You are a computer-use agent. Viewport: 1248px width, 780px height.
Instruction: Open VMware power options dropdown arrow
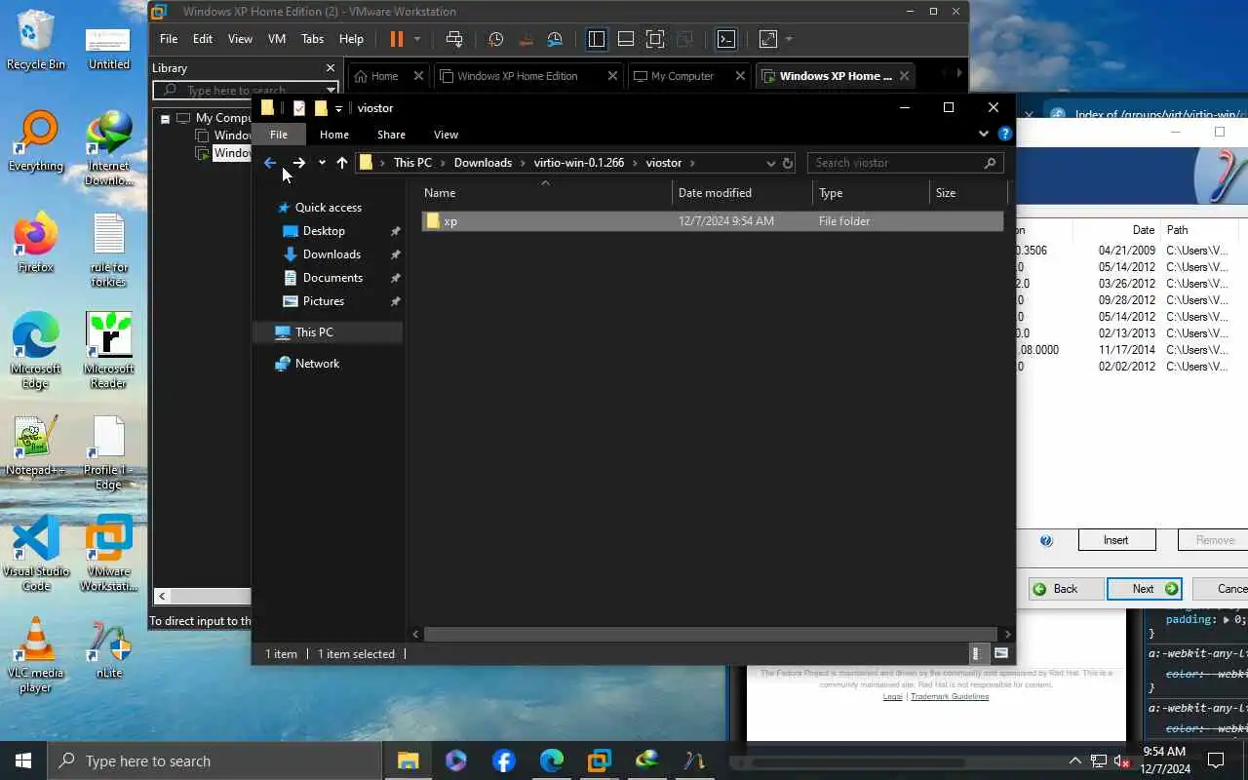coord(417,39)
